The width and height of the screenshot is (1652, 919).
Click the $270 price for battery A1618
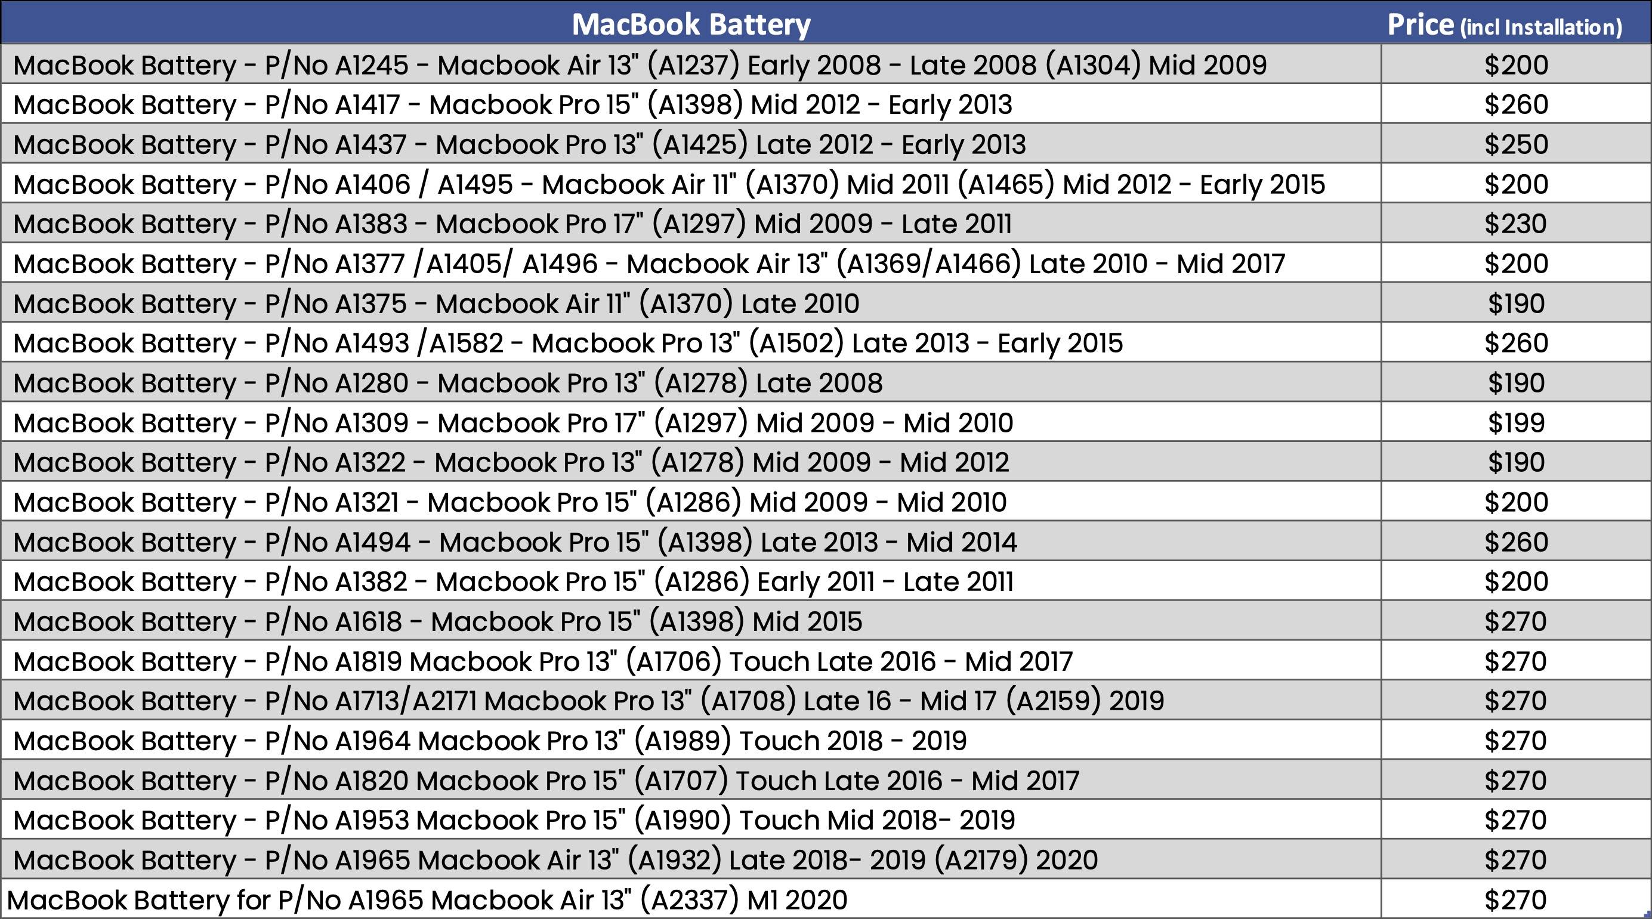1516,621
